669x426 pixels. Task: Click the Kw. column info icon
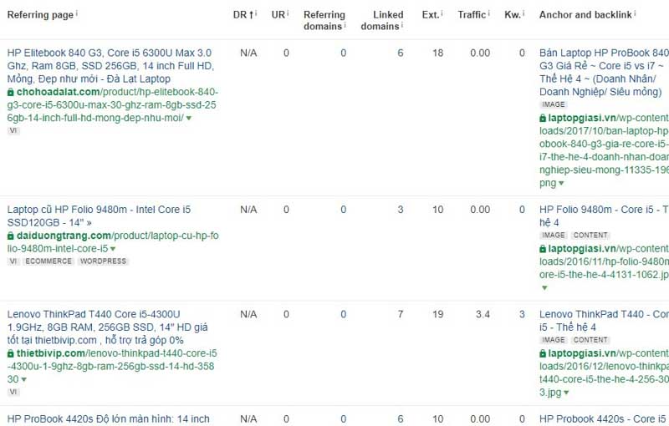(523, 13)
